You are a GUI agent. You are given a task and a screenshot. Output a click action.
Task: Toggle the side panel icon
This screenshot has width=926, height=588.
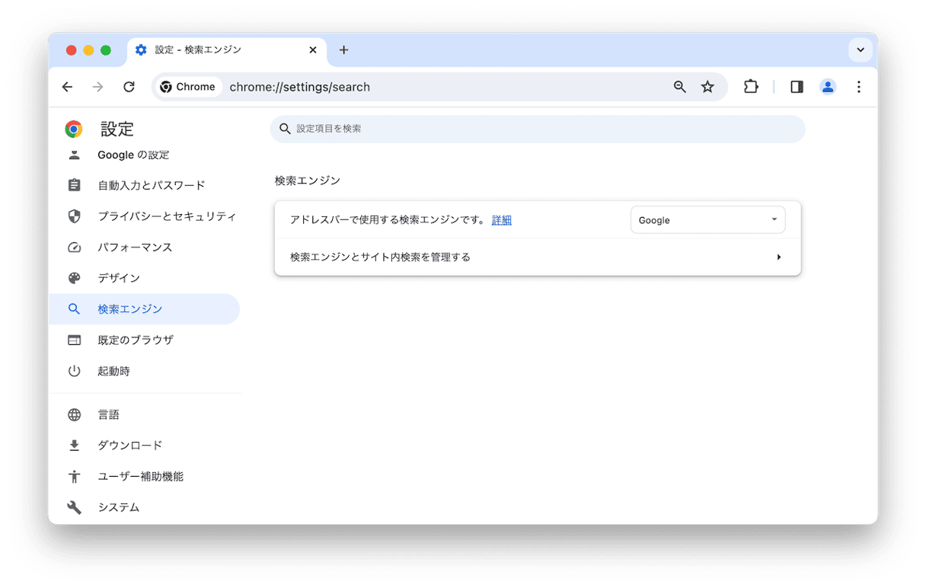tap(797, 87)
